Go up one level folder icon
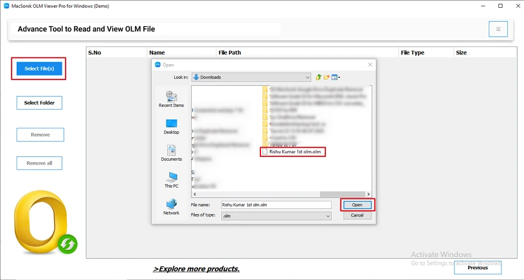Image resolution: width=524 pixels, height=280 pixels. pyautogui.click(x=318, y=78)
